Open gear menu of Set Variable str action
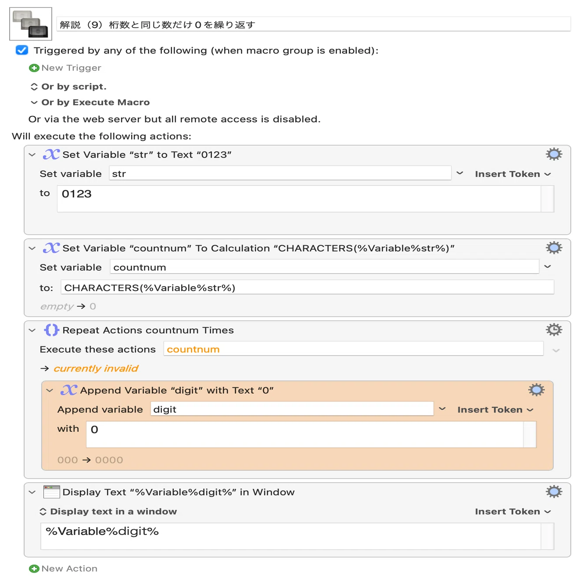The image size is (580, 580). (554, 154)
